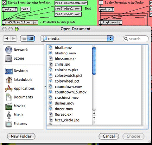Open the Music folder icon
This screenshot has width=152, height=145.
[9, 115]
